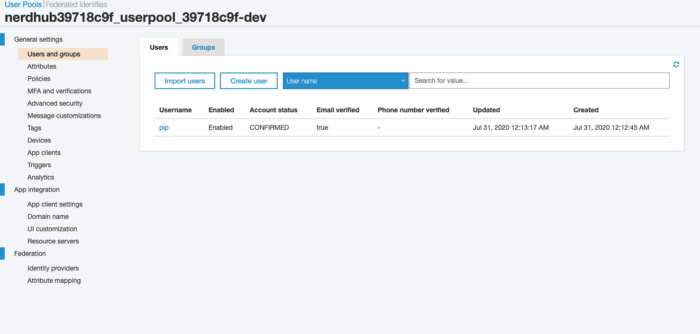Click the Search for value input field
The image size is (700, 334).
(x=539, y=81)
